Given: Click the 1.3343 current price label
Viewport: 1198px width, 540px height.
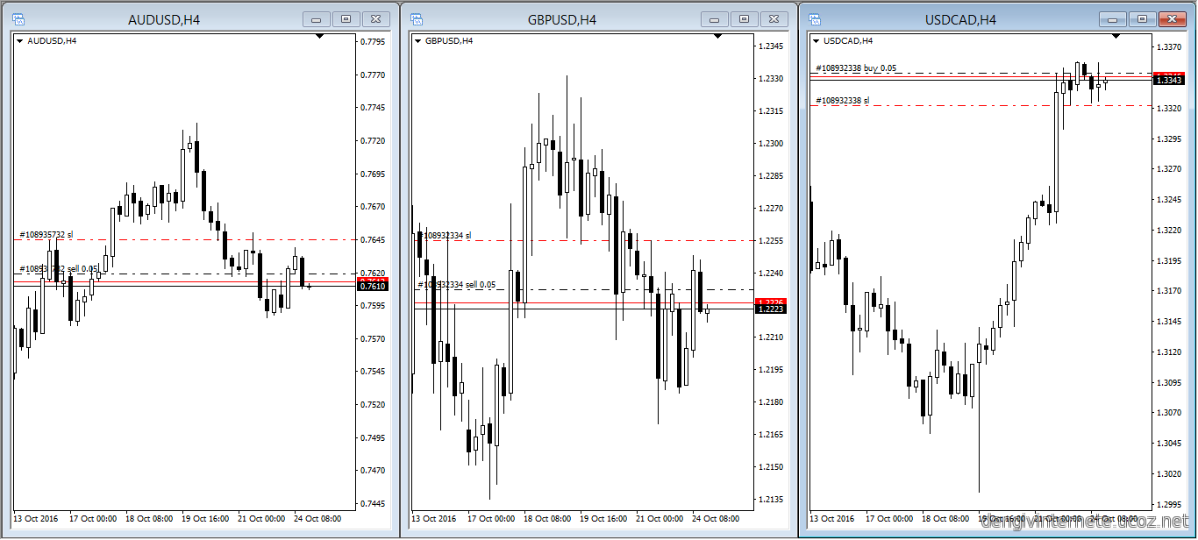Looking at the screenshot, I should [x=1167, y=81].
